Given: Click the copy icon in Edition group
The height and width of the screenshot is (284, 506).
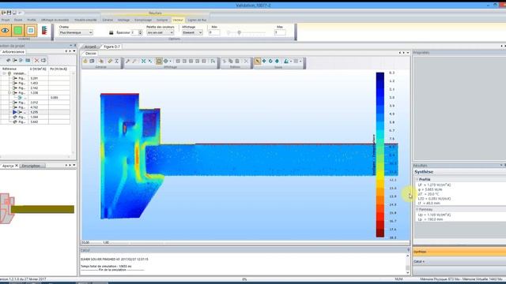Looking at the screenshot, I should point(230,61).
